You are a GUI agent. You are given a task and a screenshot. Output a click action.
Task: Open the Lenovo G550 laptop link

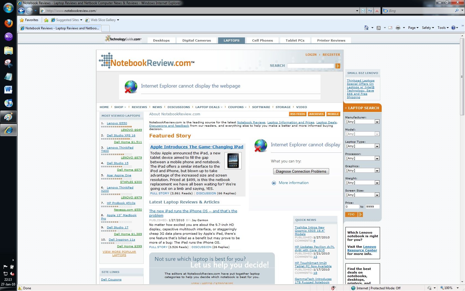coord(117,123)
